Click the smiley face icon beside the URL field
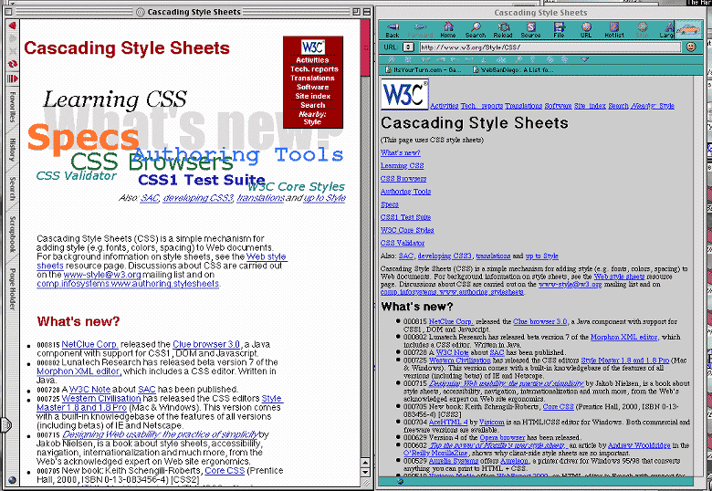 [x=691, y=47]
